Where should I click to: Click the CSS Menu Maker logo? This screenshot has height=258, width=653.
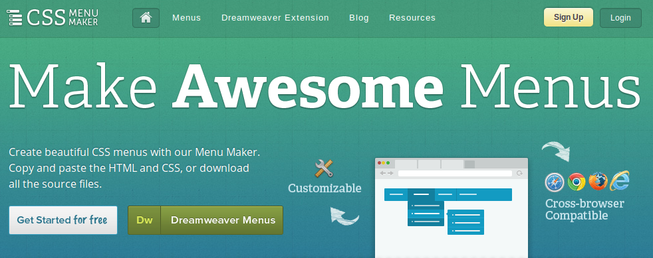point(52,17)
